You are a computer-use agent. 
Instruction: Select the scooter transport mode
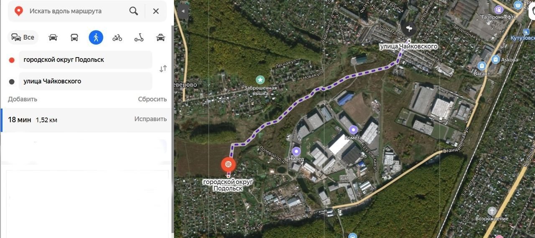point(139,38)
